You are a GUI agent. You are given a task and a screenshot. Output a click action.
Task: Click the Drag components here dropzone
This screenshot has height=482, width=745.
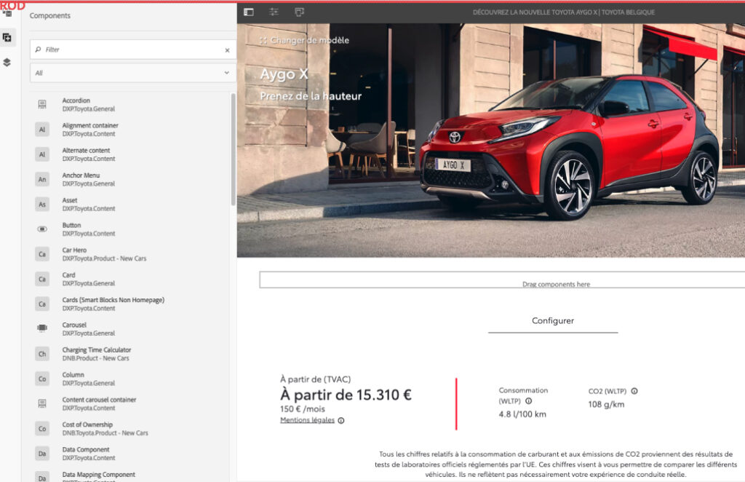pyautogui.click(x=502, y=280)
